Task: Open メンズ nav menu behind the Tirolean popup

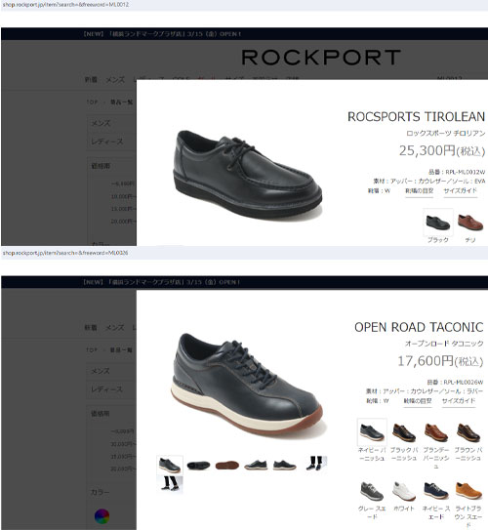Action: pos(115,80)
